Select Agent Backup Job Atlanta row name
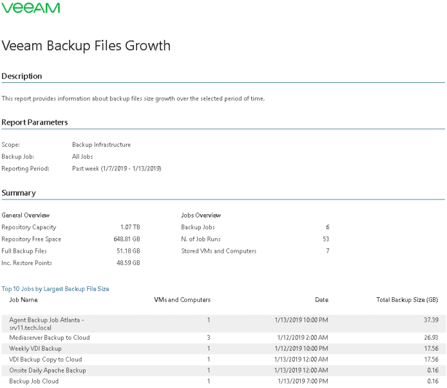The width and height of the screenshot is (447, 388). point(46,324)
